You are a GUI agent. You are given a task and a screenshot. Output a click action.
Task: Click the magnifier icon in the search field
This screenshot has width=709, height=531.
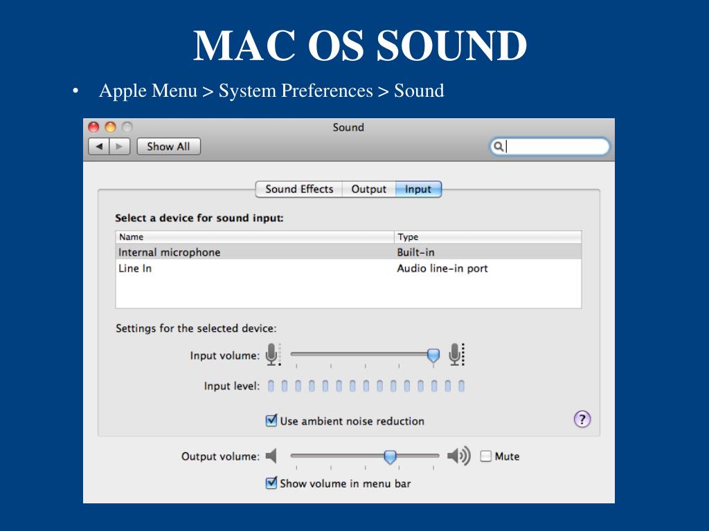(x=499, y=147)
